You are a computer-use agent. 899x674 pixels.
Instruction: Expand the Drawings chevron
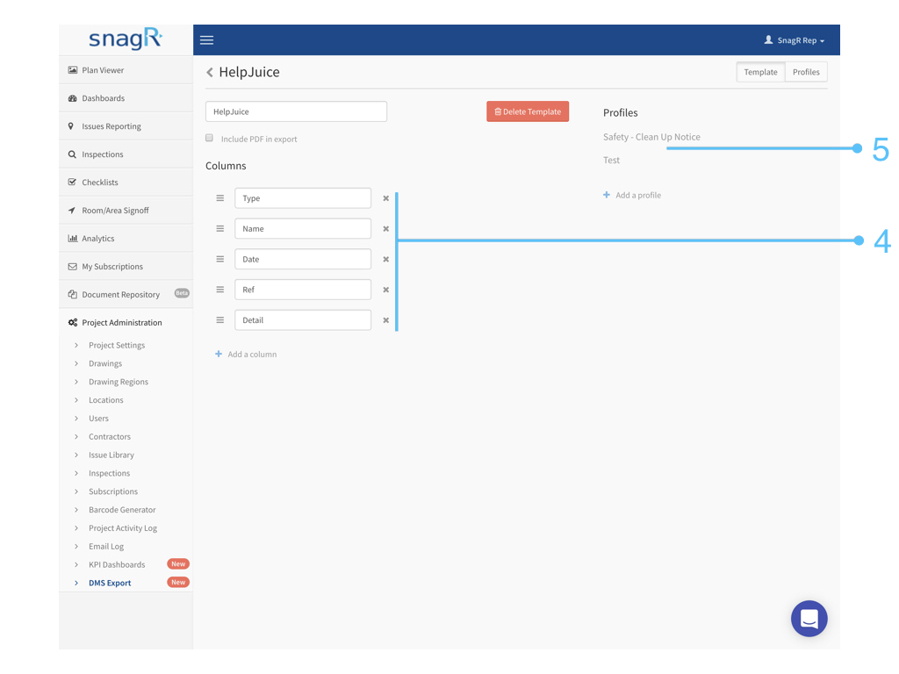pos(76,363)
